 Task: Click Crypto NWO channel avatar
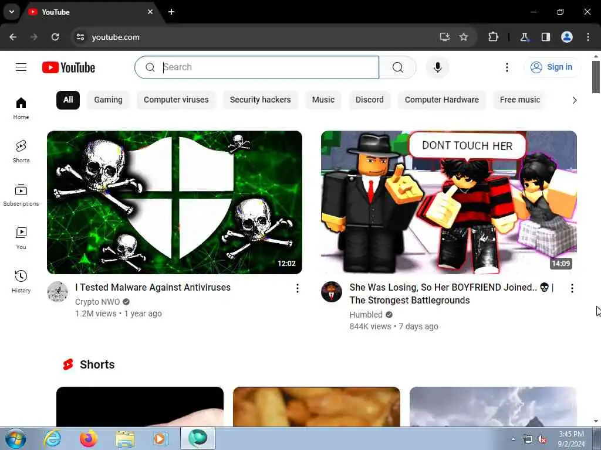click(58, 292)
